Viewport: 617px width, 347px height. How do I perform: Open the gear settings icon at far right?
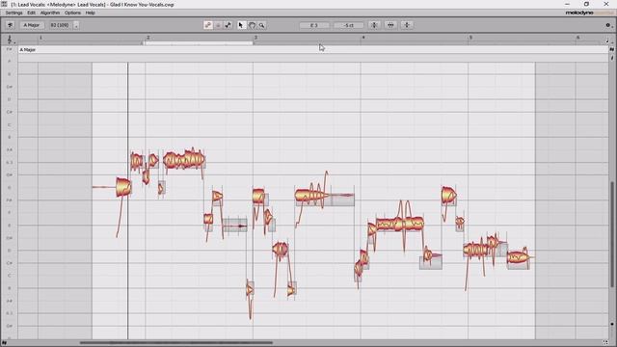point(608,25)
